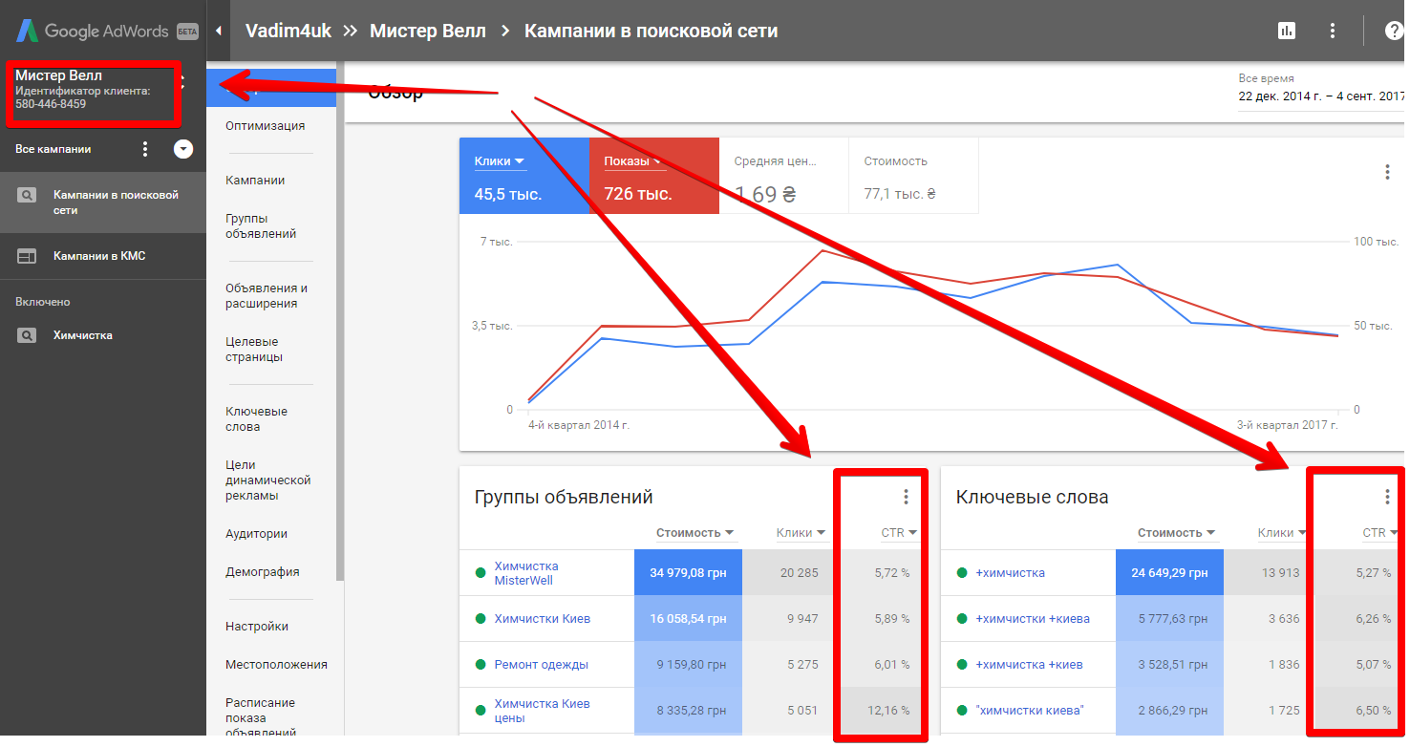Click green status dot of Ремонт одежды
1410x747 pixels.
click(x=481, y=665)
